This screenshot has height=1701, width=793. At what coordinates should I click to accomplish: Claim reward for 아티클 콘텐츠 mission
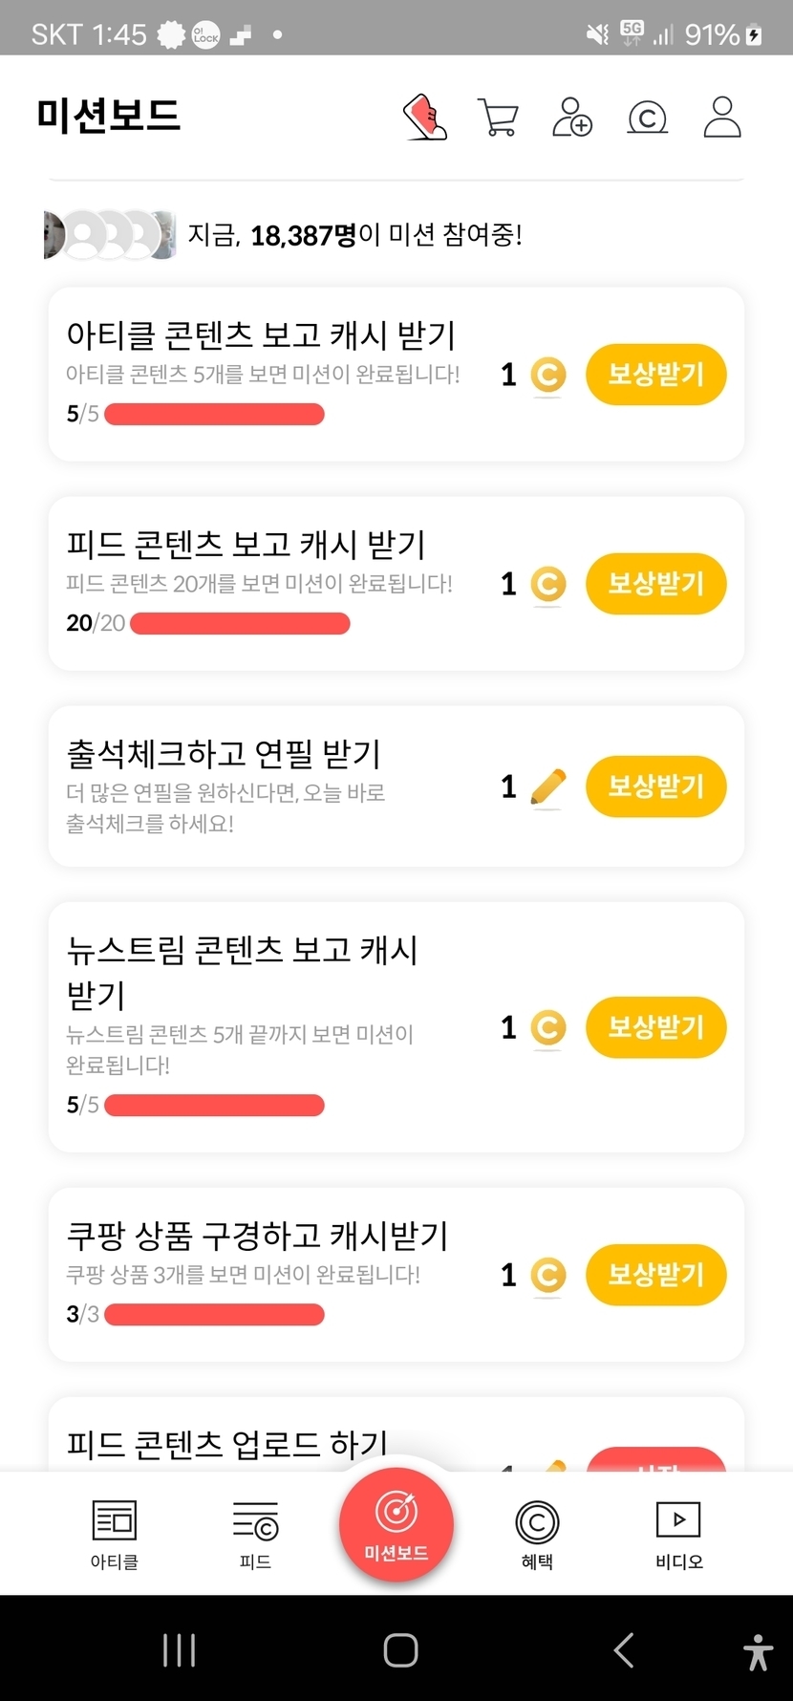[655, 375]
